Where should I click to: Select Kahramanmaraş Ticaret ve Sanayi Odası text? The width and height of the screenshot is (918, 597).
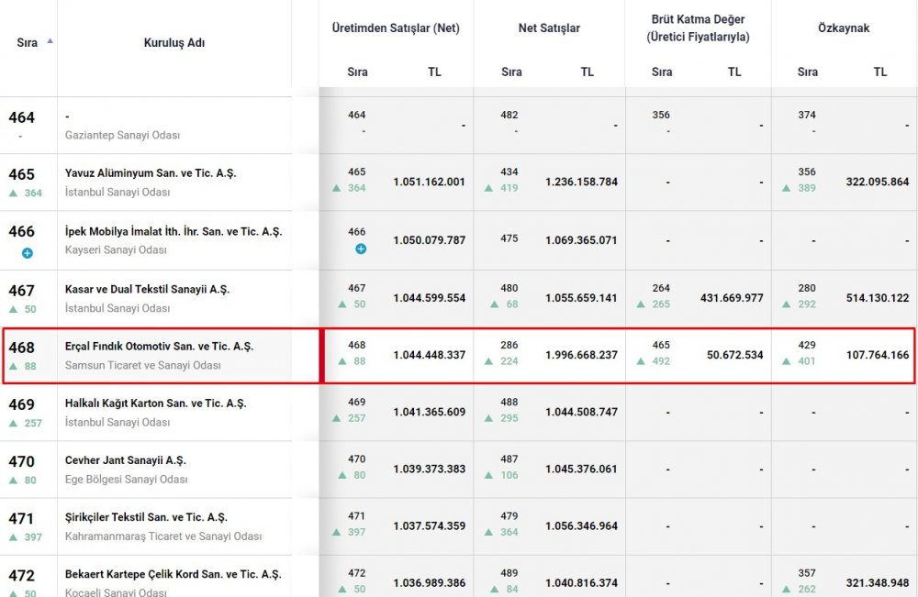coord(163,536)
